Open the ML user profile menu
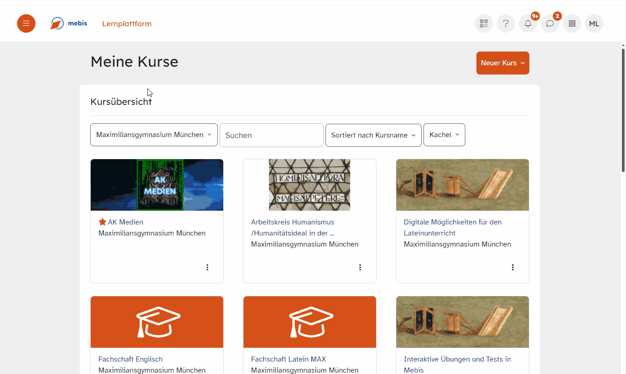This screenshot has width=626, height=374. [594, 23]
